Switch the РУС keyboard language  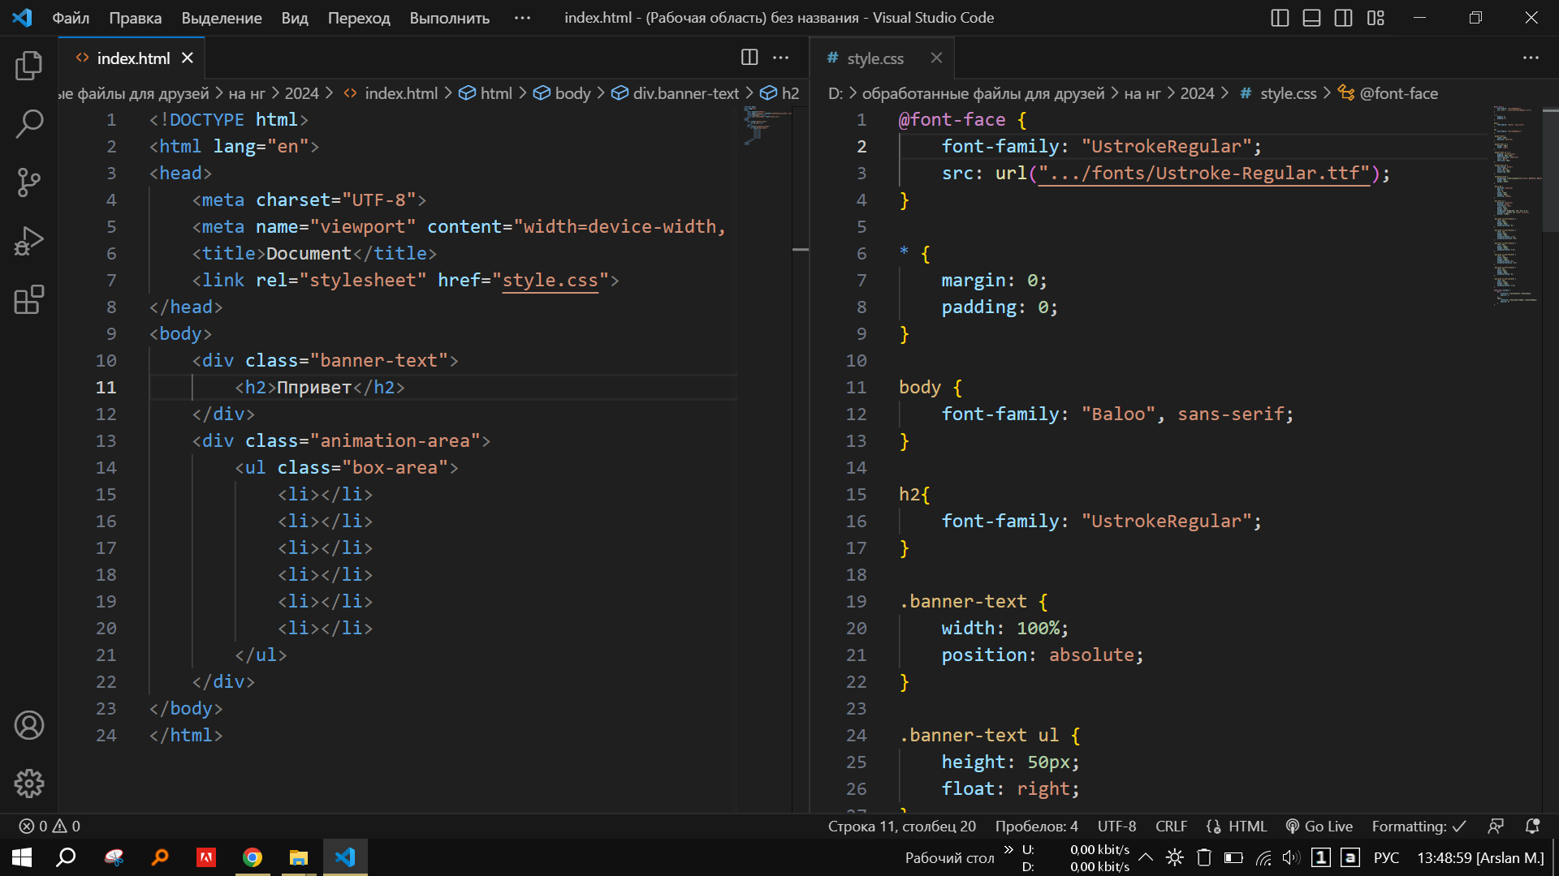pos(1386,857)
